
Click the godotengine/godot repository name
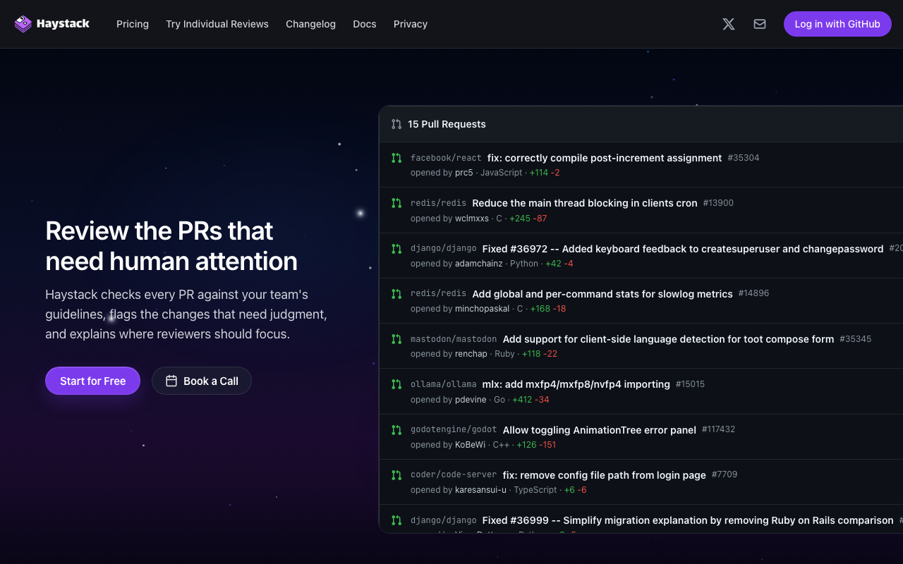click(454, 430)
